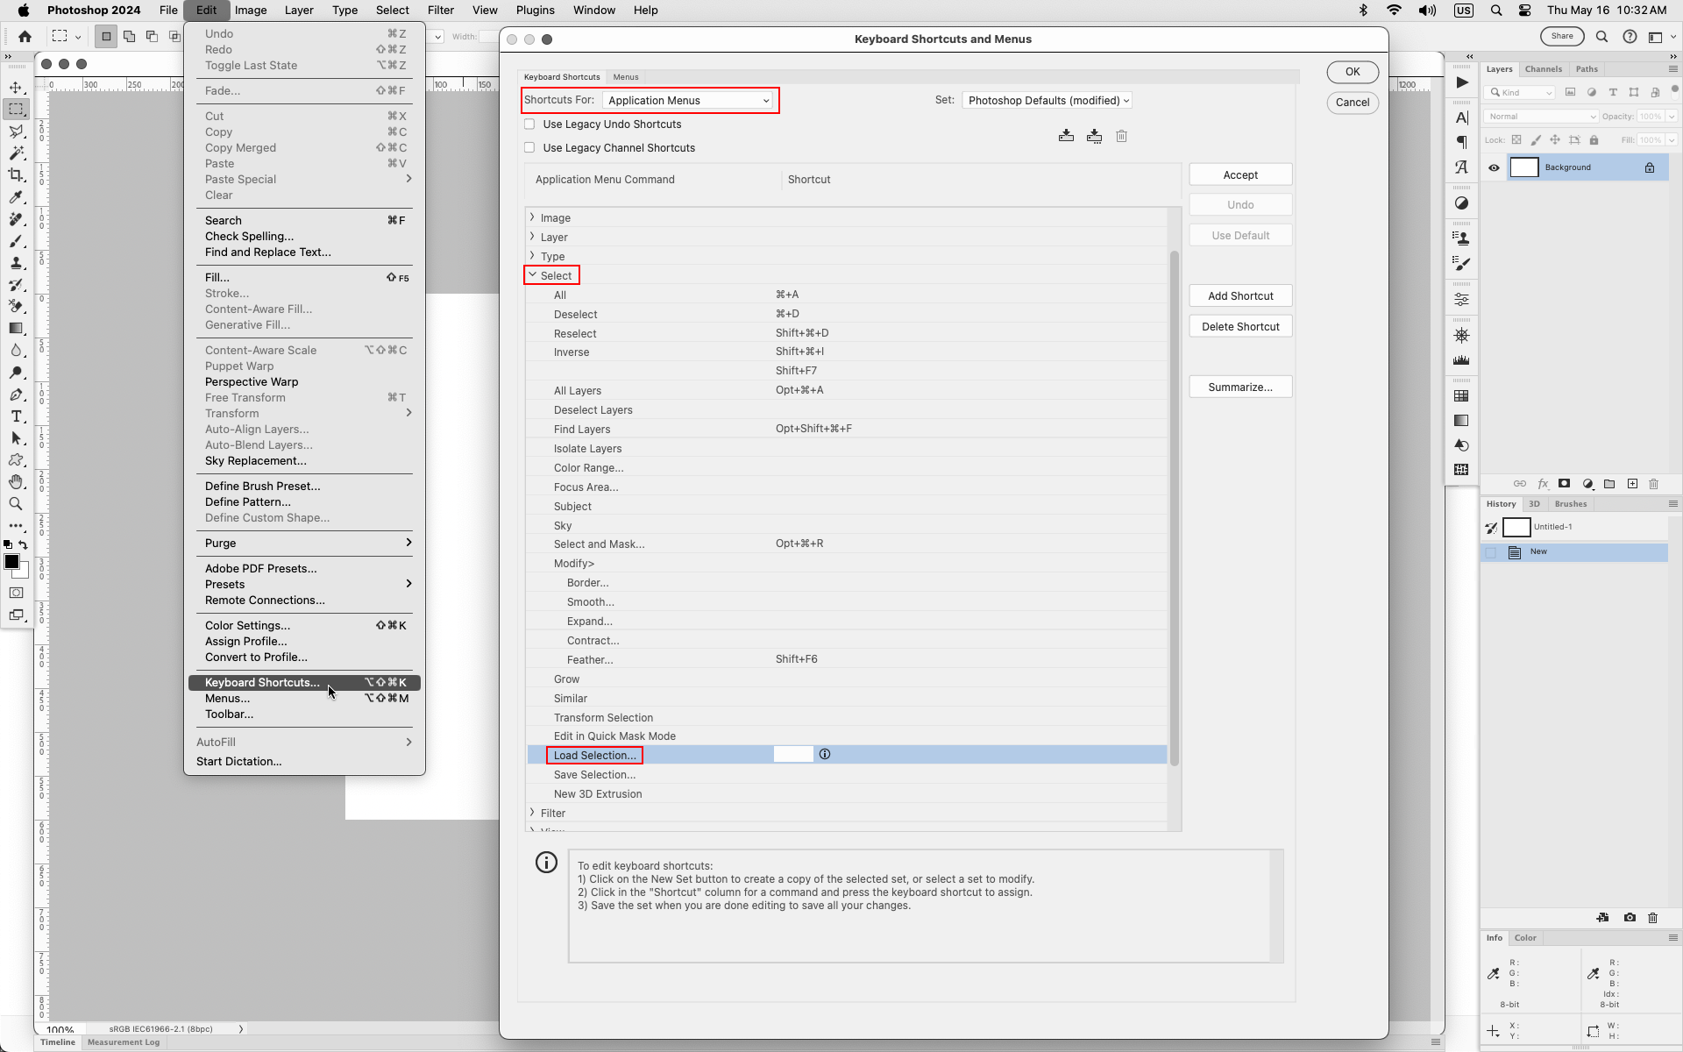This screenshot has width=1683, height=1052.
Task: Add a new layer in the Layers panel
Action: click(x=1632, y=484)
